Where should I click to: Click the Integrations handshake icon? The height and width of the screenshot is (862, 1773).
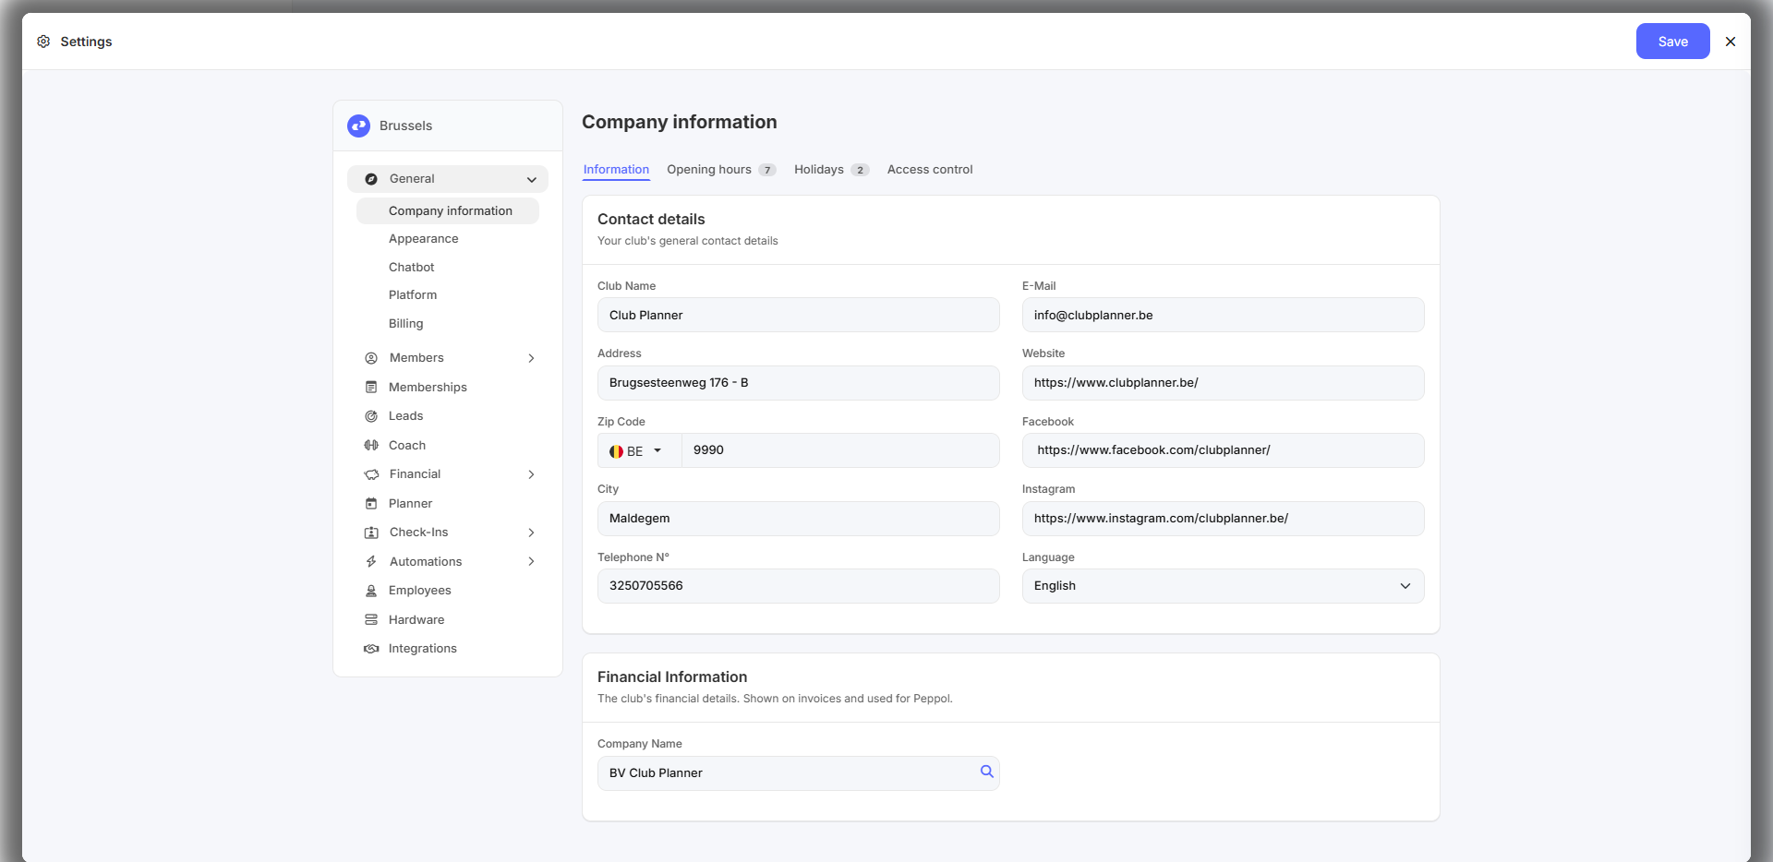[x=371, y=649]
